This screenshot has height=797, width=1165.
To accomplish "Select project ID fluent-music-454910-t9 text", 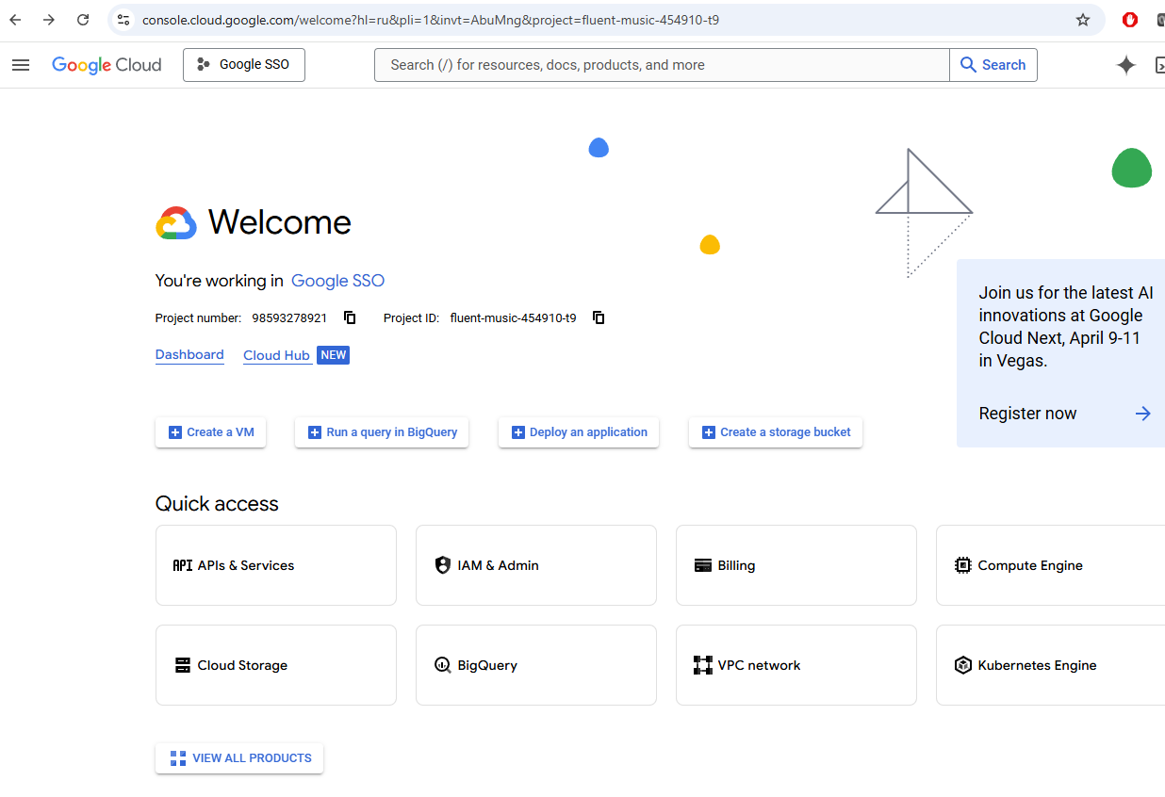I will click(x=514, y=318).
